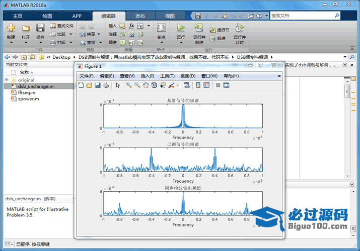The image size is (360, 251).
Task: Select the Figure data cursor tool
Action: (163, 85)
